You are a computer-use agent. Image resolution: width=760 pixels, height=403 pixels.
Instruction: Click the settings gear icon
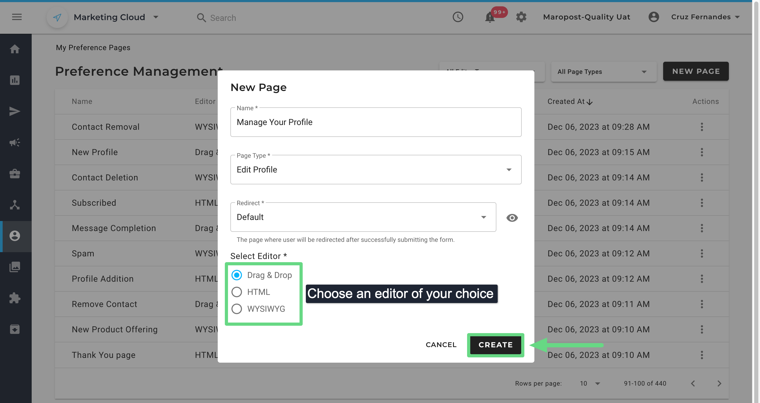coord(521,17)
